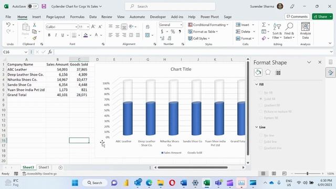The image size is (336, 189).
Task: Select Gradient line radio option
Action: click(x=261, y=148)
